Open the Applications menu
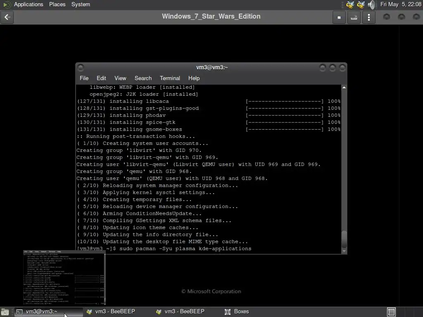This screenshot has width=423, height=317. pyautogui.click(x=29, y=4)
